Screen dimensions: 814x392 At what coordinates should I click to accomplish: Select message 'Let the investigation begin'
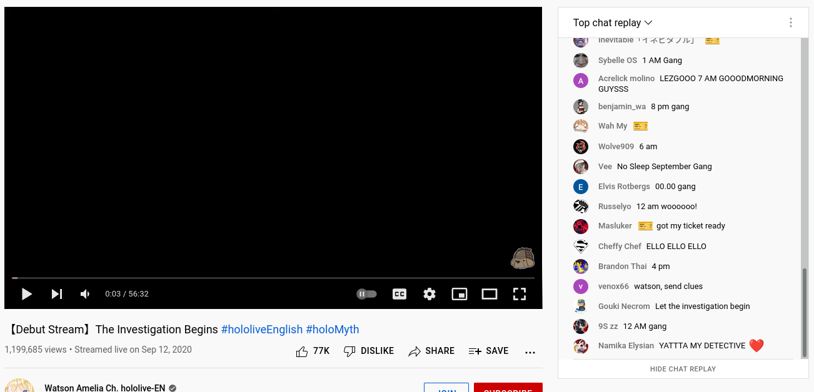pyautogui.click(x=702, y=306)
